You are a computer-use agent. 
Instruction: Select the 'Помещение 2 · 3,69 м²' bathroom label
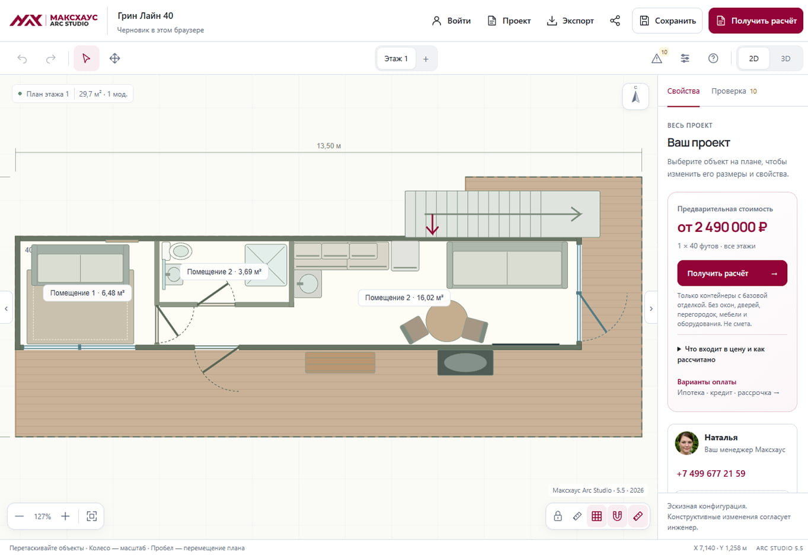tap(224, 272)
